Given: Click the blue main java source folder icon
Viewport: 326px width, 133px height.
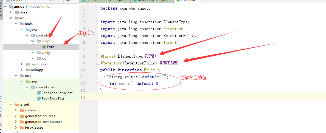Looking at the screenshot, I should tap(28, 30).
